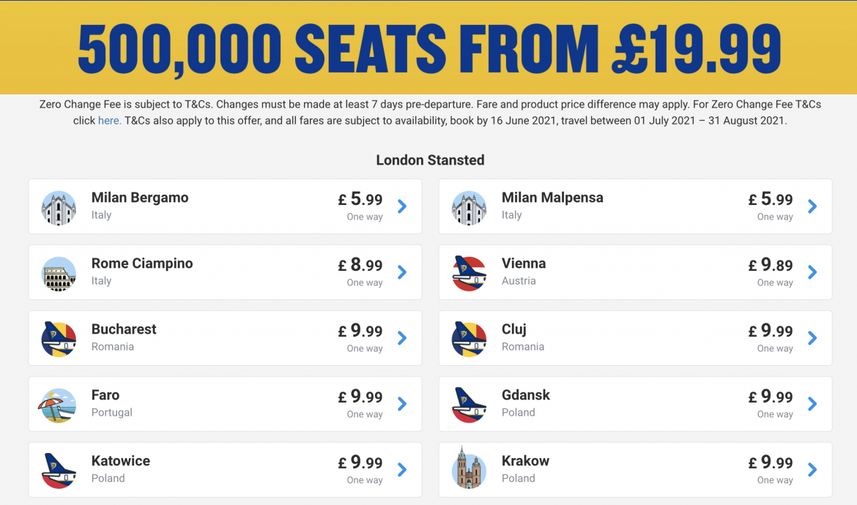Click the Milan Malpensa cathedral icon
857x505 pixels.
pos(470,207)
